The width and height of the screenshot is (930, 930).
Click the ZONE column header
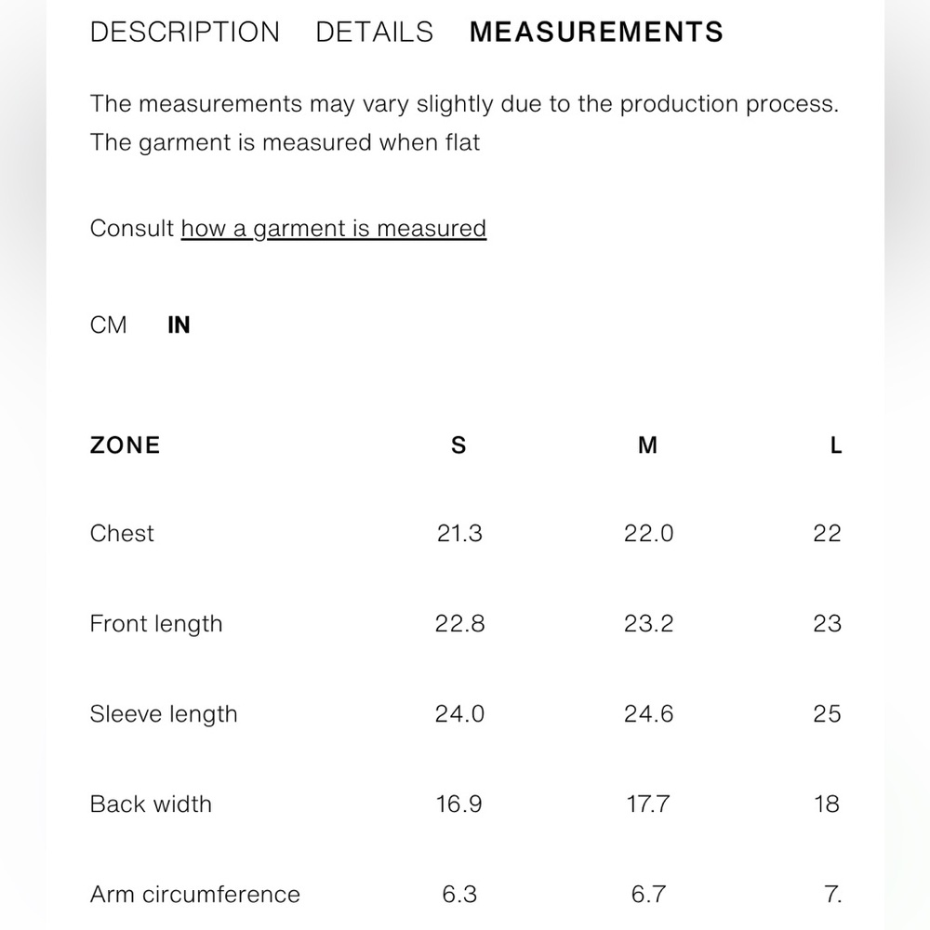[x=125, y=445]
